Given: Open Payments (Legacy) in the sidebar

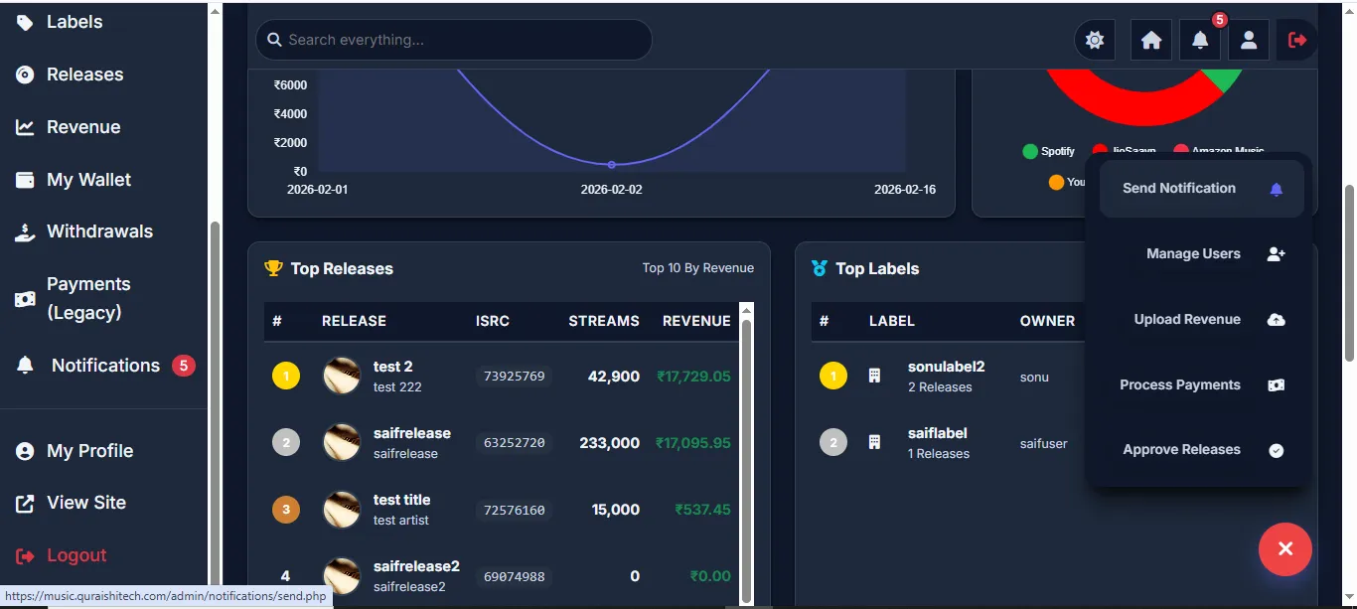Looking at the screenshot, I should (x=88, y=298).
